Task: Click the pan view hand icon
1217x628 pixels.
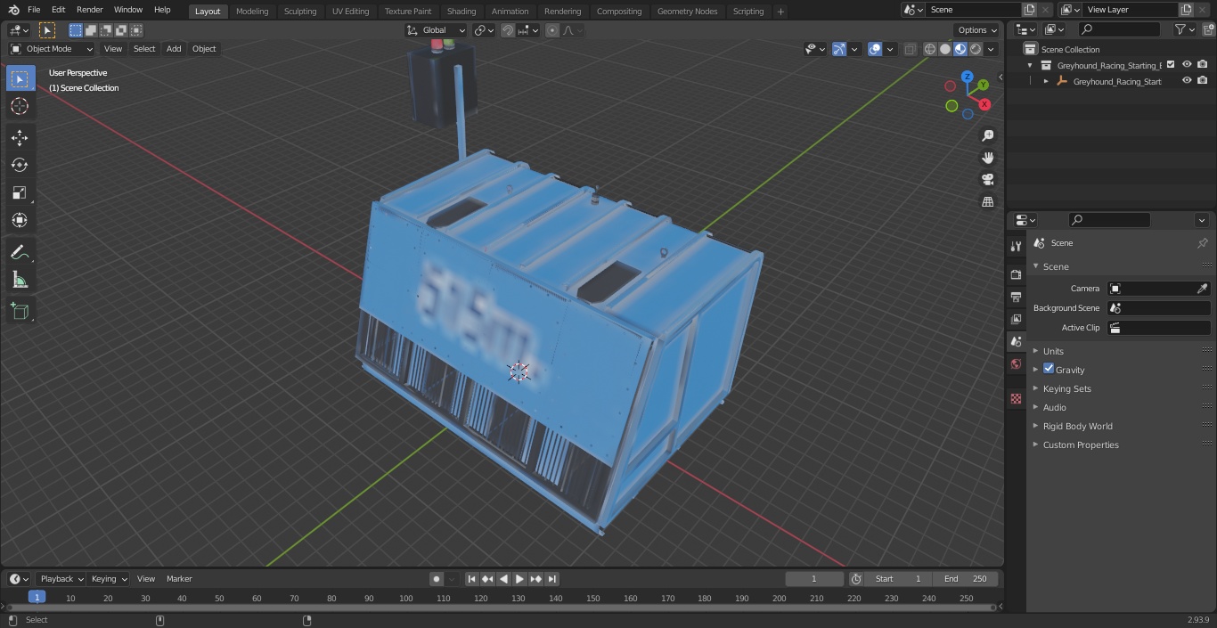Action: [x=987, y=158]
